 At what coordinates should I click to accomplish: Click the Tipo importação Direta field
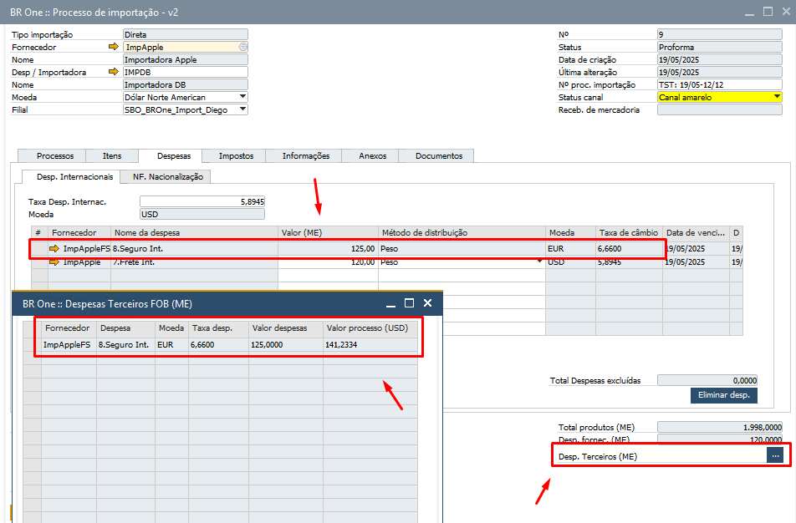pos(186,34)
